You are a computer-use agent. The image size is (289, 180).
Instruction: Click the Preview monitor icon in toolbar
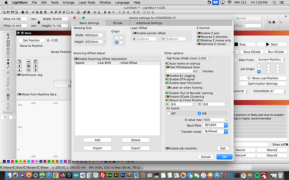tap(78, 12)
